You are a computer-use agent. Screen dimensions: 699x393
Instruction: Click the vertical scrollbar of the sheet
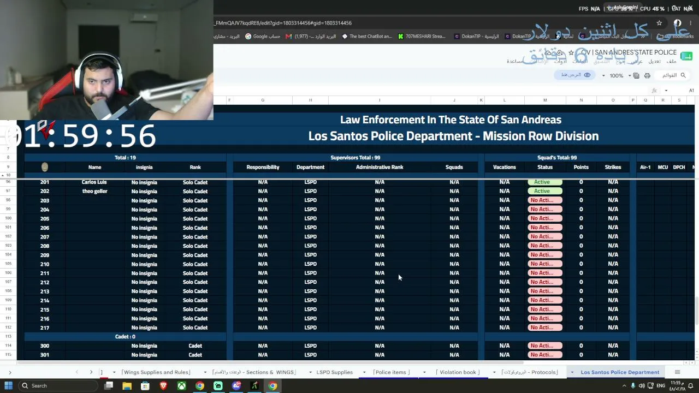click(697, 311)
